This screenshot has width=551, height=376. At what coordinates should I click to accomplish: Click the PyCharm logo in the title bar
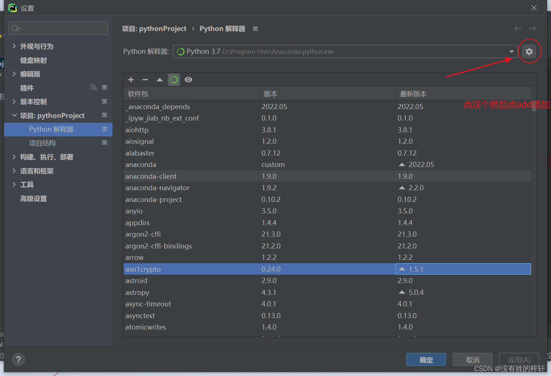[13, 8]
